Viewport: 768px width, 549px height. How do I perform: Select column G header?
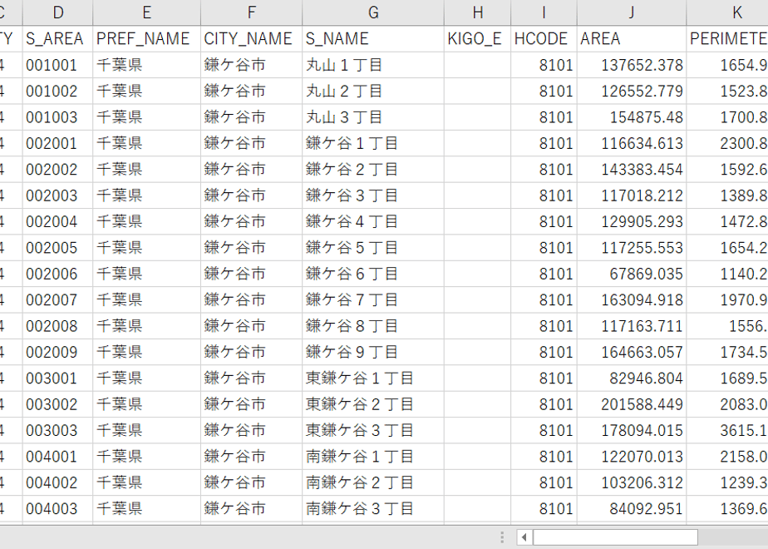373,12
